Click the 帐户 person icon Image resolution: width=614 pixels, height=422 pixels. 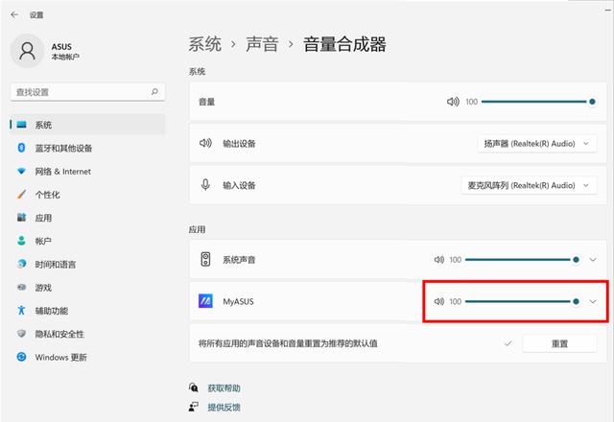(x=21, y=241)
